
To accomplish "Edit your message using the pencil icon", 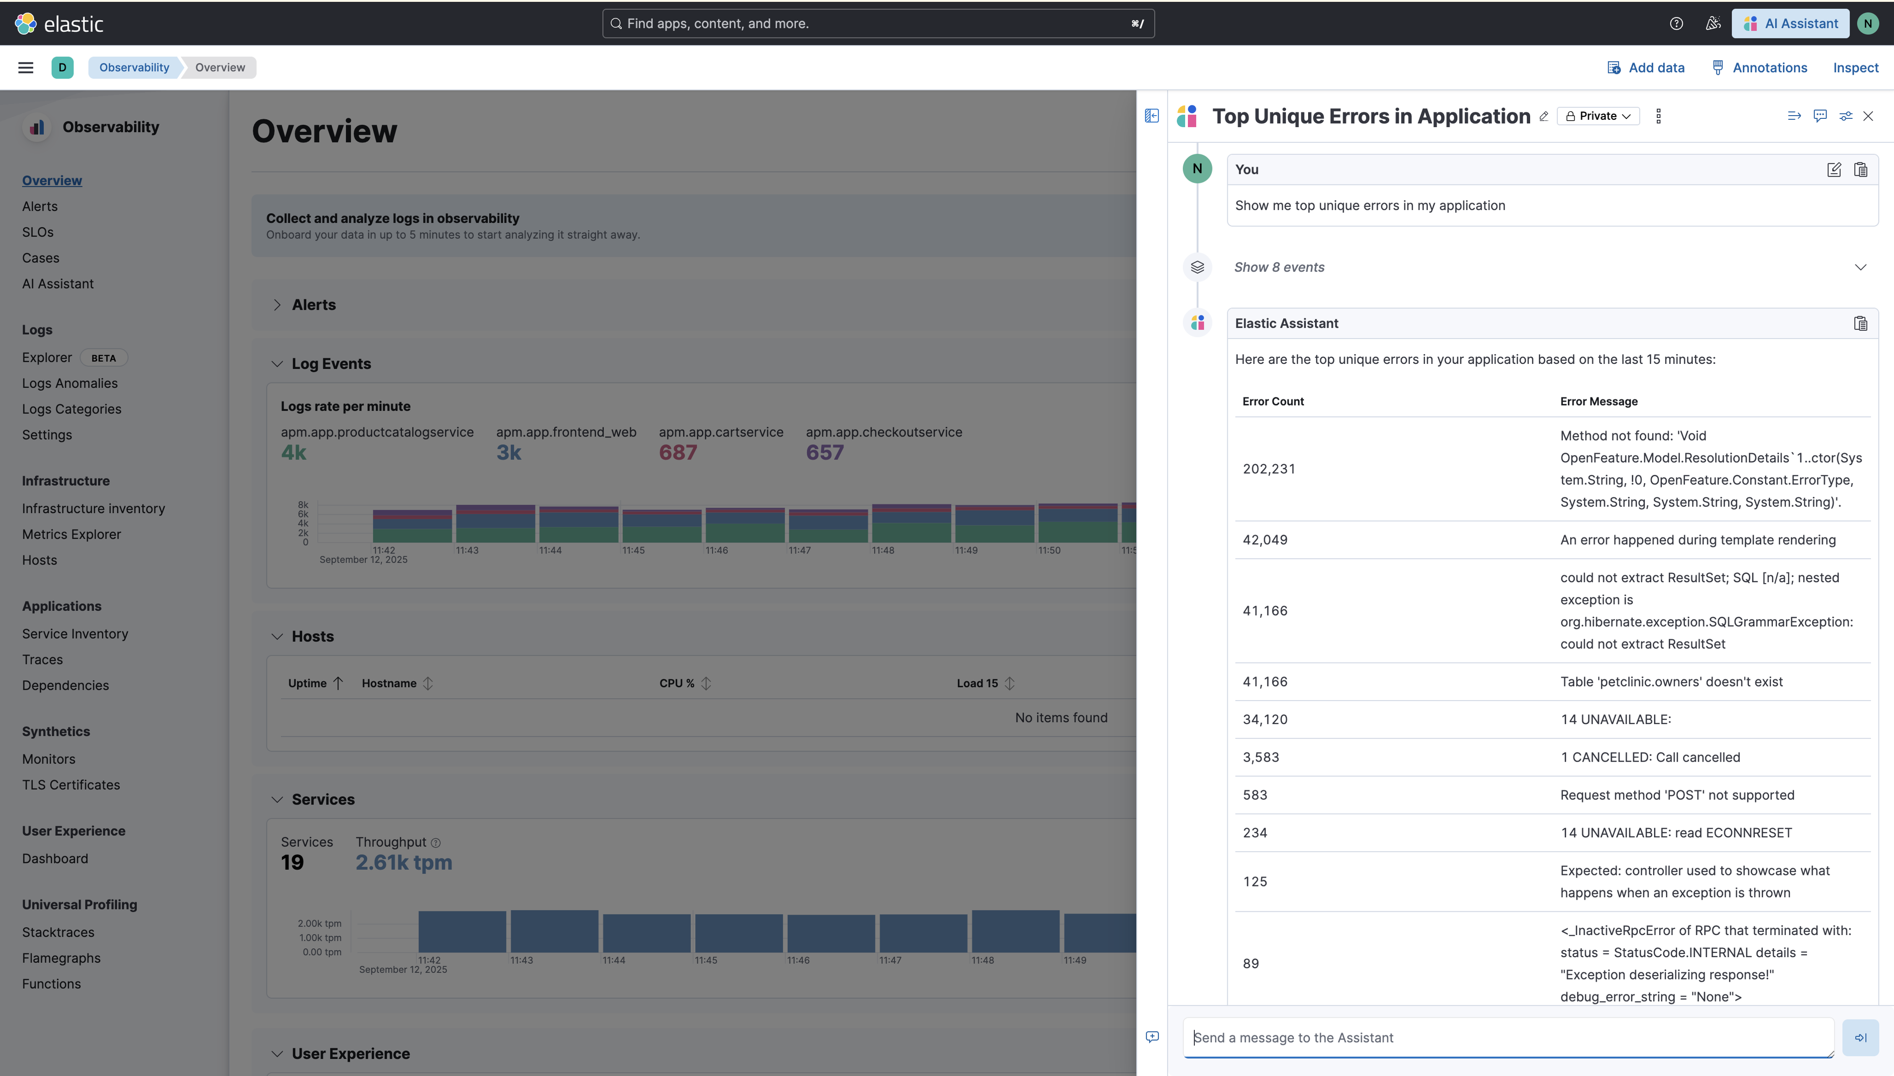I will pos(1835,169).
